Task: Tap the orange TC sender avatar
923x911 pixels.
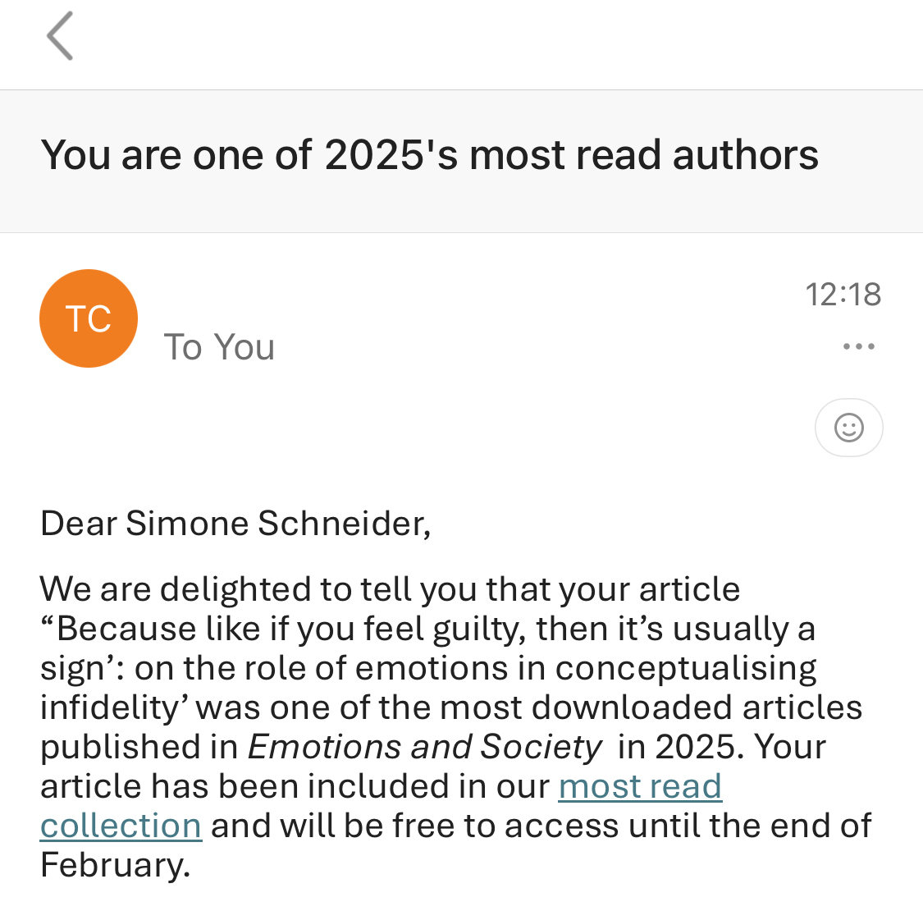Action: [x=89, y=318]
